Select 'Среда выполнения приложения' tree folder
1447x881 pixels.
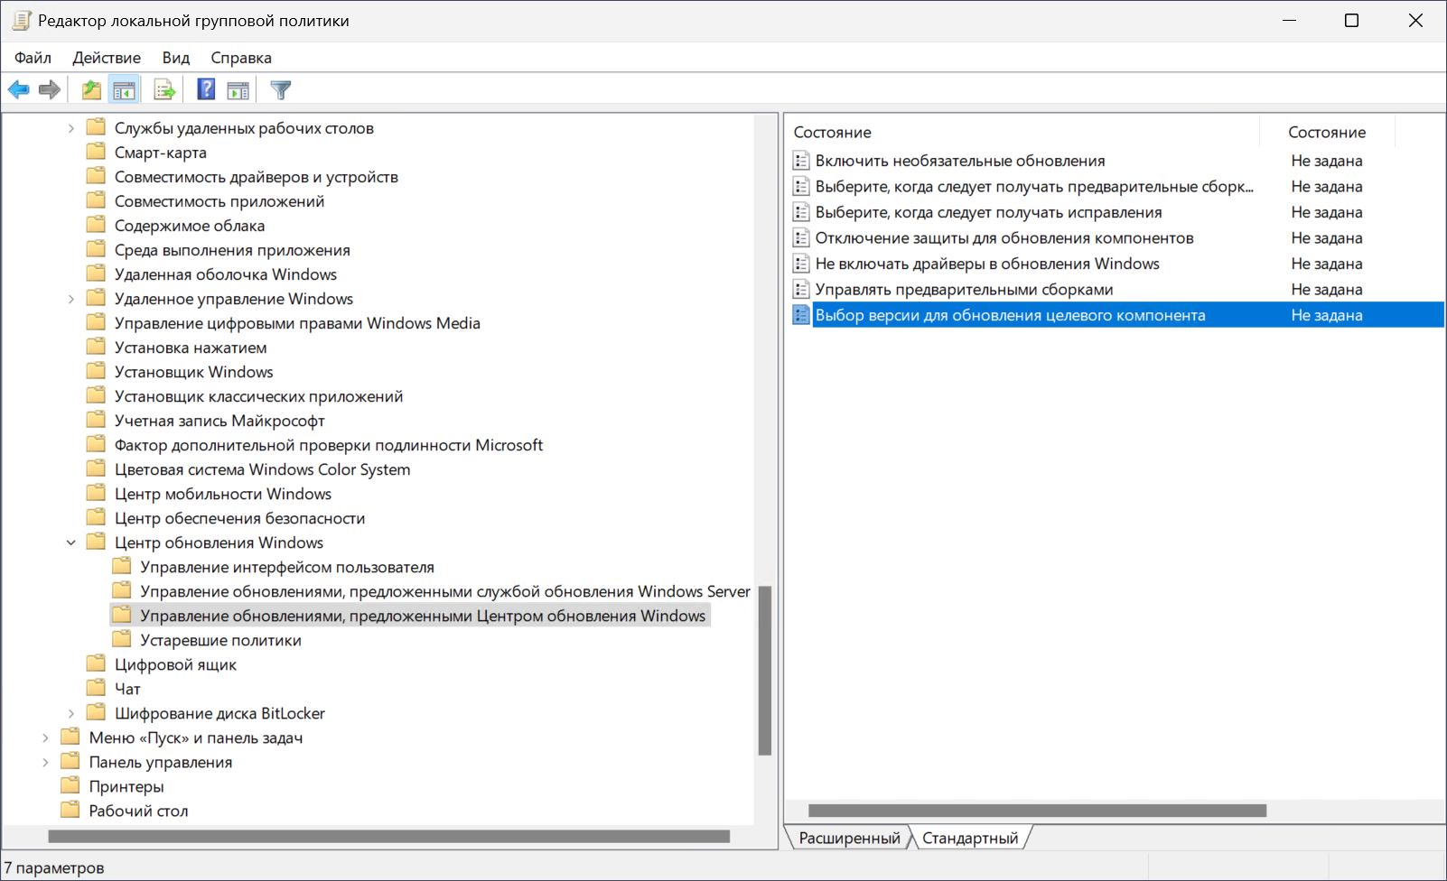pos(232,250)
